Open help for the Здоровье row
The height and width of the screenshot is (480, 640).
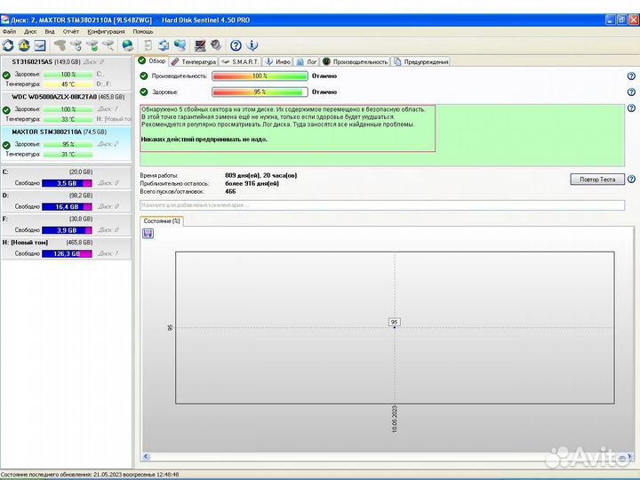coord(630,92)
